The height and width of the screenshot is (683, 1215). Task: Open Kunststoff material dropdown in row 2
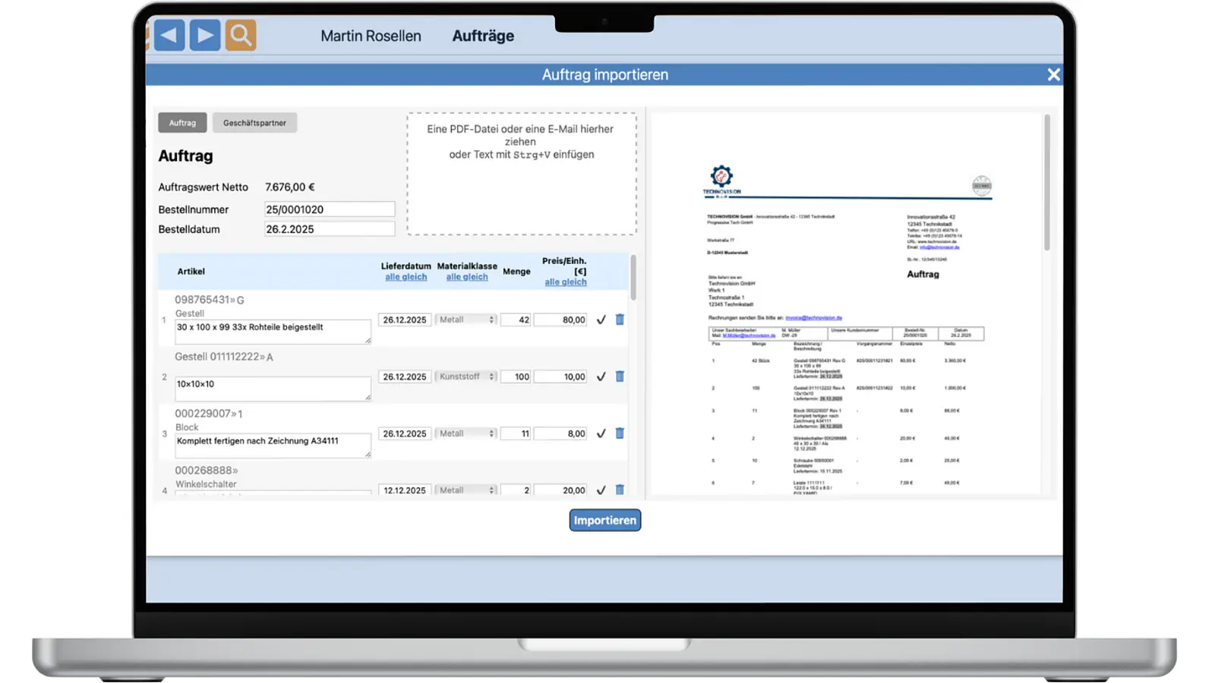tap(465, 376)
